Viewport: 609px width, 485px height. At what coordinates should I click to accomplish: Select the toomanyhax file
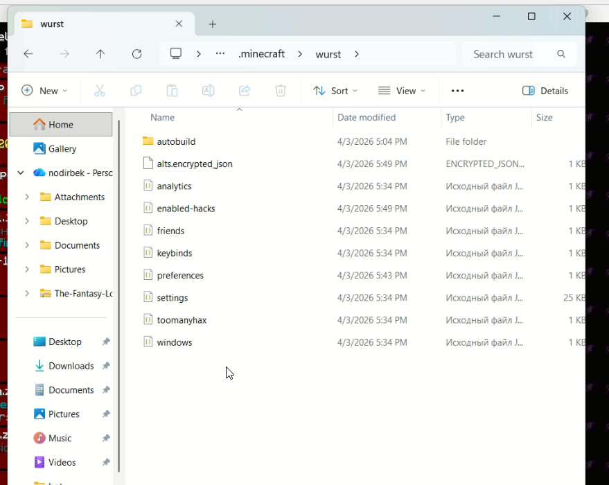coord(182,320)
